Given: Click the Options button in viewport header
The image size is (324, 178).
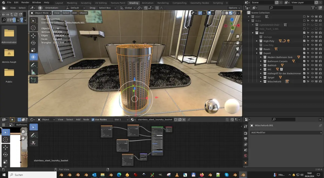Looking at the screenshot, I should click(234, 8).
